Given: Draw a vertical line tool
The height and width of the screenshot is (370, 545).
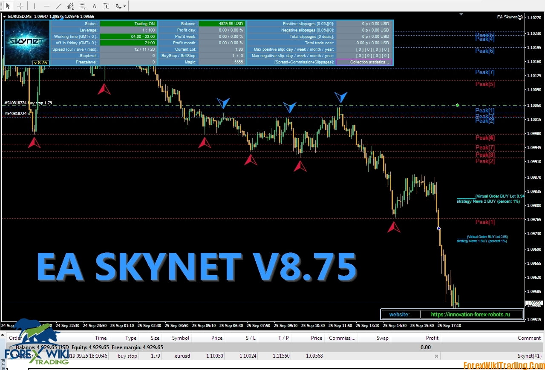Looking at the screenshot, I should click(x=35, y=6).
